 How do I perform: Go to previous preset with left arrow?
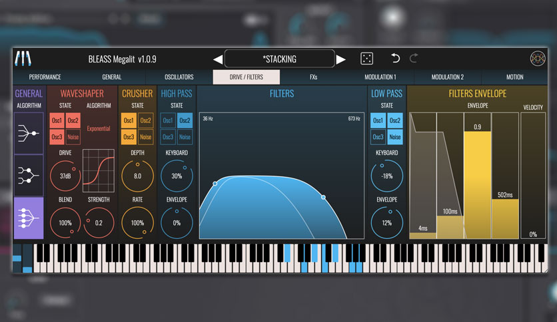218,59
